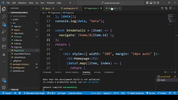Open the Search view icon
The width and height of the screenshot is (178, 100).
coord(4,17)
